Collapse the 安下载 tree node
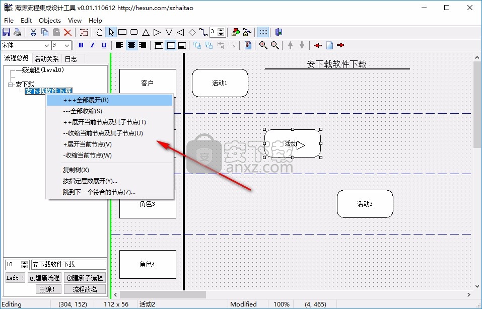This screenshot has width=482, height=309. (10, 84)
